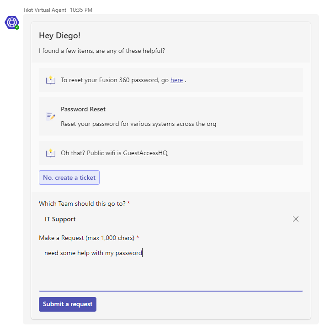The height and width of the screenshot is (334, 324).
Task: Click the knowledge book icon beside public wifi answer
Action: click(51, 153)
